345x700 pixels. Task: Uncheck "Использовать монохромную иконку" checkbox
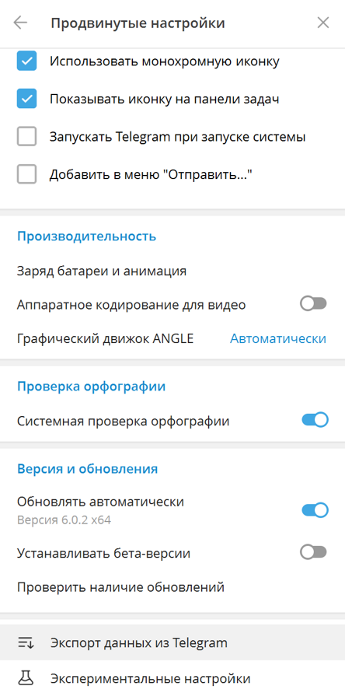click(x=26, y=61)
